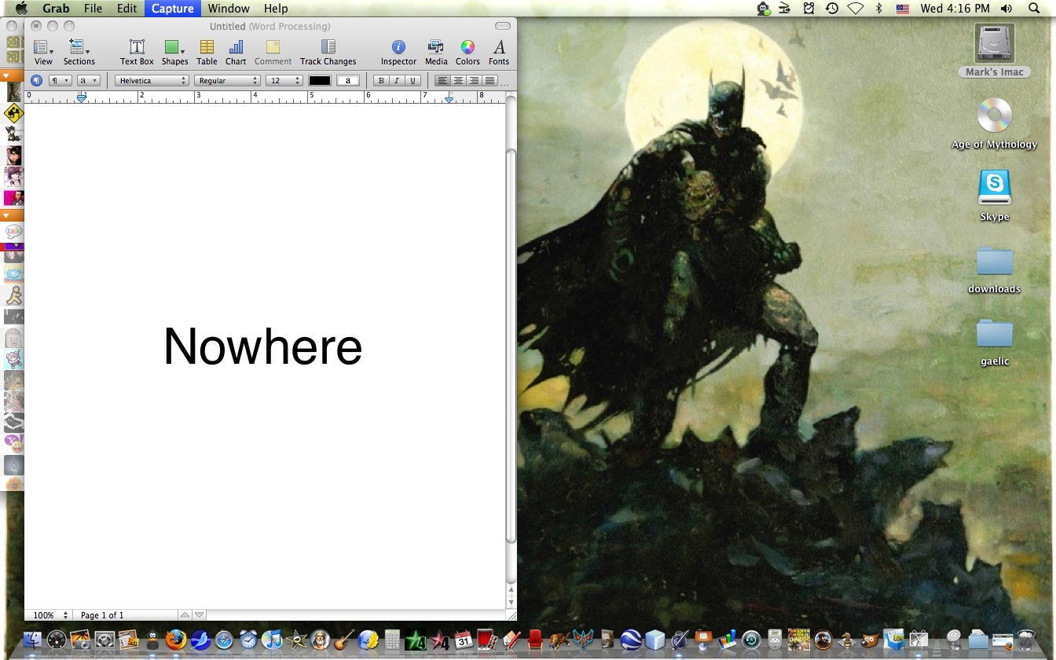Open the File menu
This screenshot has width=1056, height=660.
(93, 9)
